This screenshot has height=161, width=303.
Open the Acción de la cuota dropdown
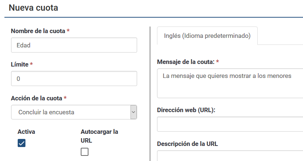click(x=71, y=112)
